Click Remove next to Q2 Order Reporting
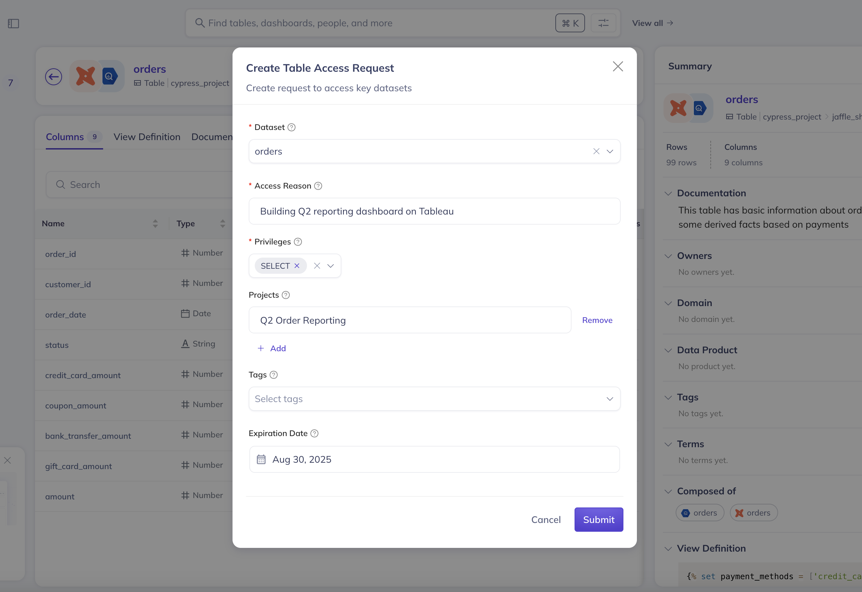862x592 pixels. click(x=597, y=320)
